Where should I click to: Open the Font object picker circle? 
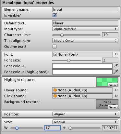click(x=116, y=54)
